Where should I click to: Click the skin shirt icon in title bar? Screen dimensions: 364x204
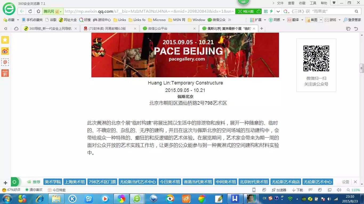[334, 3]
